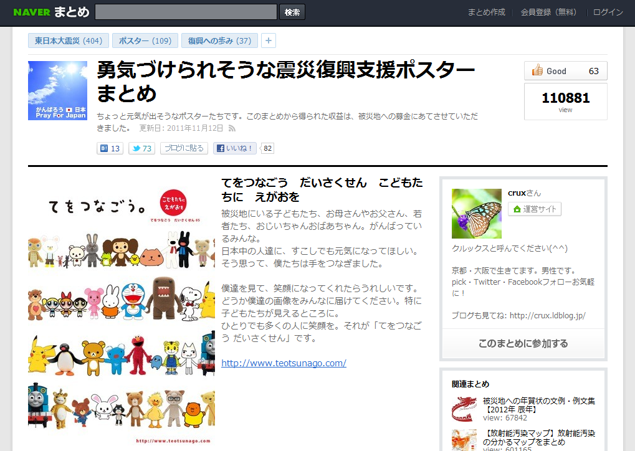Screen dimensions: 635x451
Task: Click the Facebook いいね！ button
Action: pos(235,148)
